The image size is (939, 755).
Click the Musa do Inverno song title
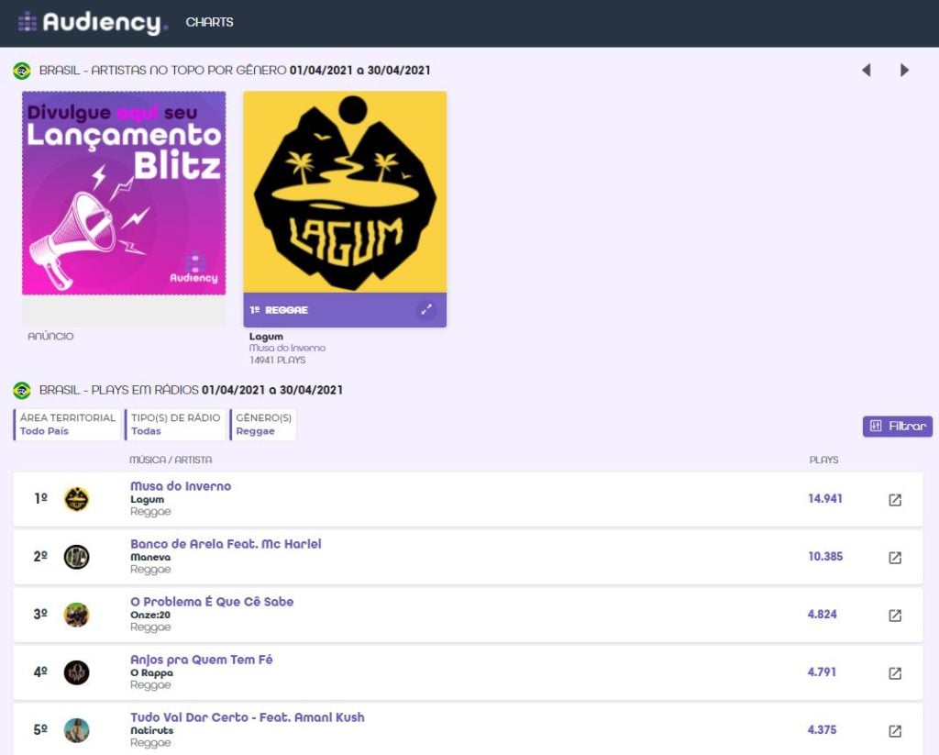pyautogui.click(x=181, y=486)
